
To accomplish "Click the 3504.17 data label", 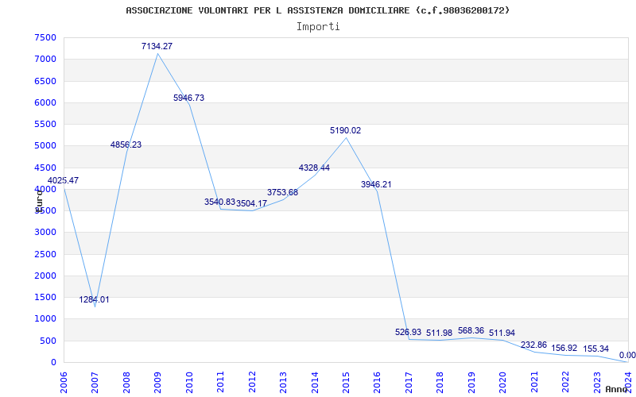I will [x=251, y=203].
